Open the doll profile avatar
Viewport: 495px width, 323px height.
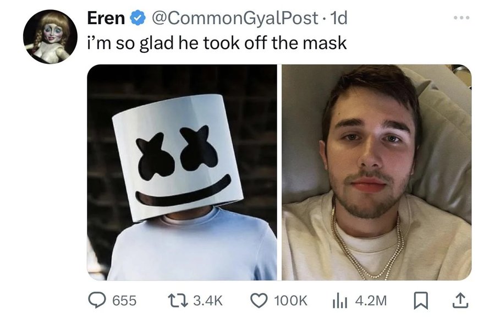[50, 36]
